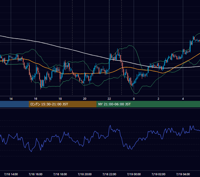Click the 7/19 00:00 time label

[134, 174]
